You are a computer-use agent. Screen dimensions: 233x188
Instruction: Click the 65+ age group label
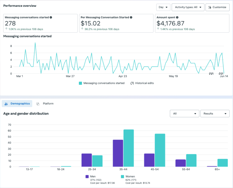(217, 169)
